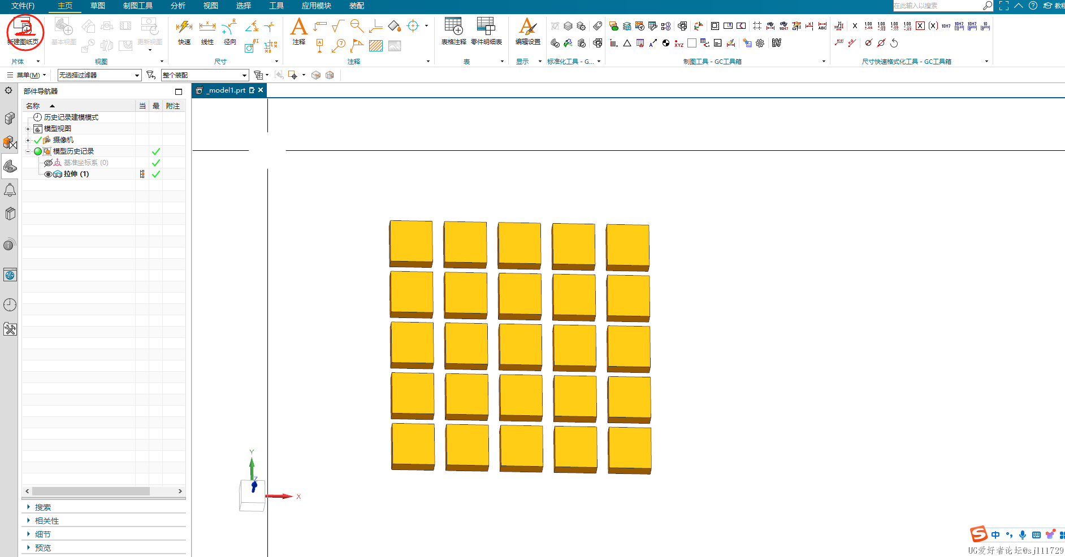
Task: Open the 无选择过滤器 selection filter dropdown
Action: pyautogui.click(x=137, y=75)
